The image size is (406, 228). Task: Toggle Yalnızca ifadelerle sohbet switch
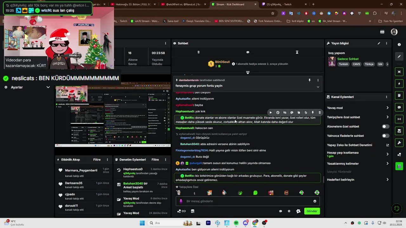pyautogui.click(x=385, y=136)
